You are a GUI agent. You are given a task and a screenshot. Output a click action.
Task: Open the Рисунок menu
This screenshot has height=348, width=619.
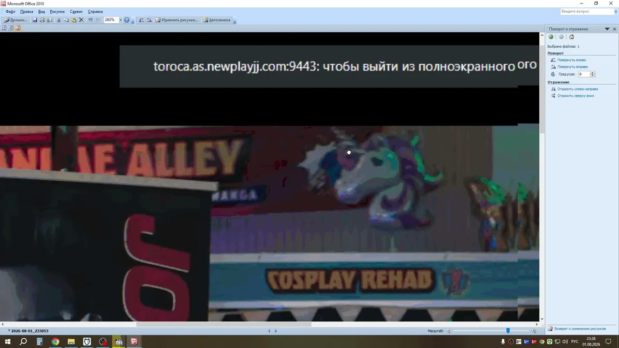click(x=57, y=12)
